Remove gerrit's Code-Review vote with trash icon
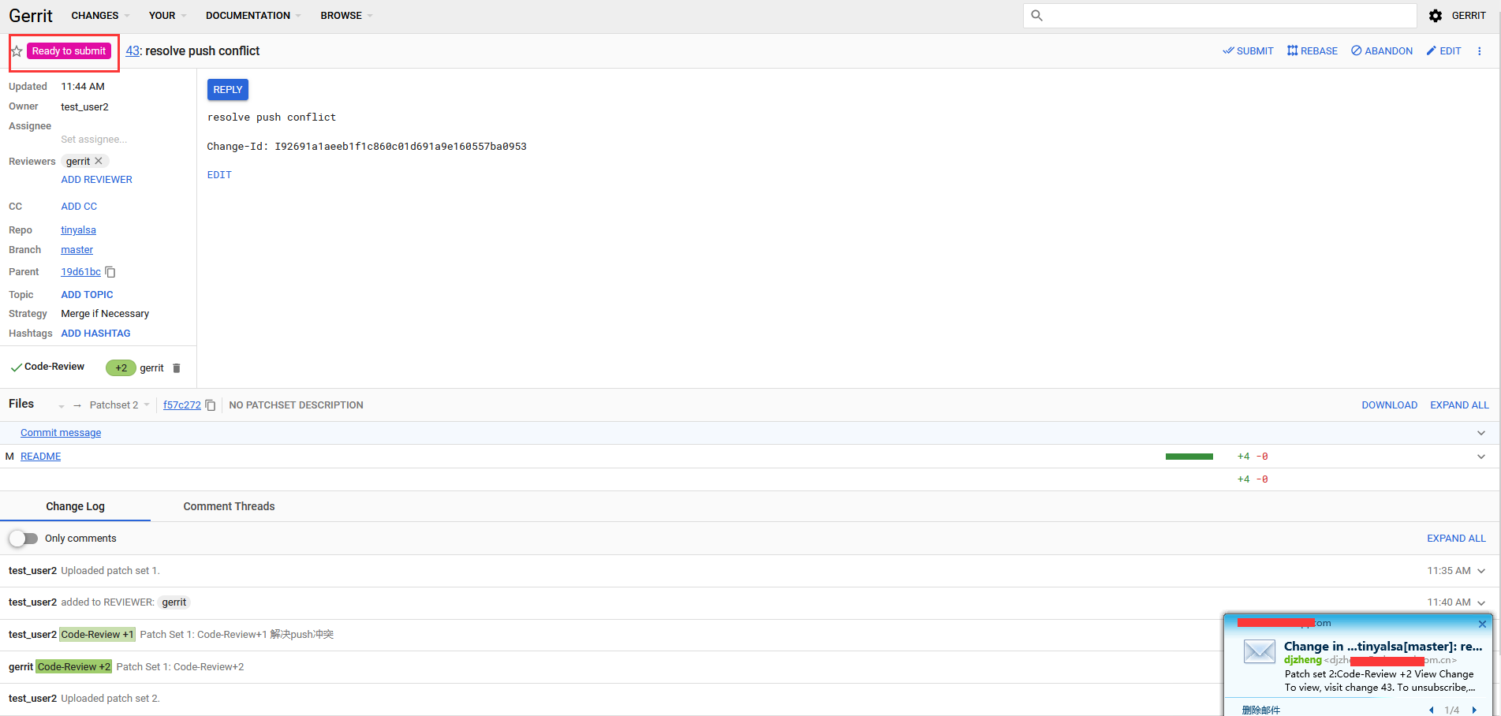The height and width of the screenshot is (716, 1501). pos(177,368)
